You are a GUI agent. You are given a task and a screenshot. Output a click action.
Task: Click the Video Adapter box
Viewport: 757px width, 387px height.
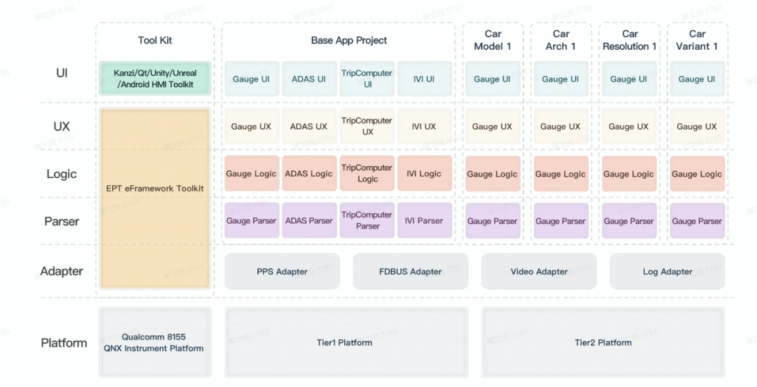(x=538, y=271)
